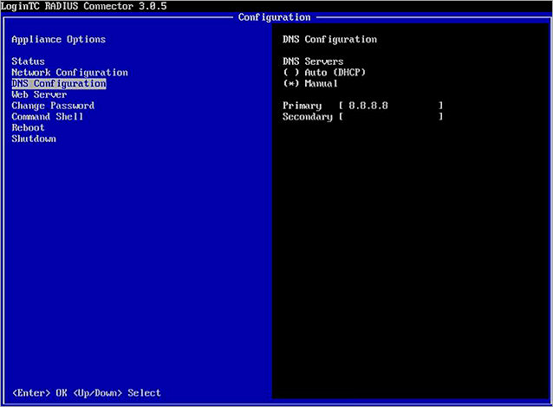Click the Appliance Options heading
Viewport: 553px width, 407px height.
[x=59, y=40]
